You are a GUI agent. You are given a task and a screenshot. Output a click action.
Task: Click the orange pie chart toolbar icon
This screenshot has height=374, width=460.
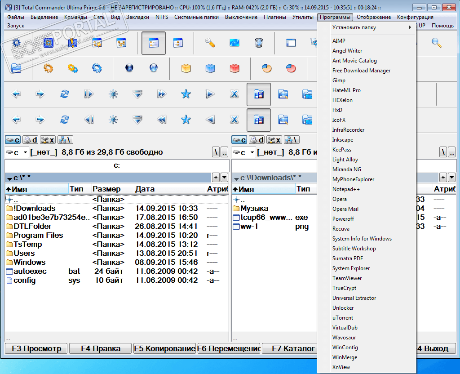[267, 68]
